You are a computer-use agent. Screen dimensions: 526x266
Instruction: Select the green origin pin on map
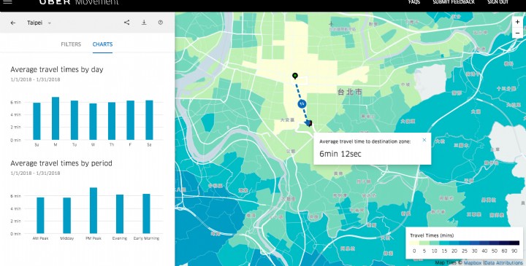[x=295, y=76]
